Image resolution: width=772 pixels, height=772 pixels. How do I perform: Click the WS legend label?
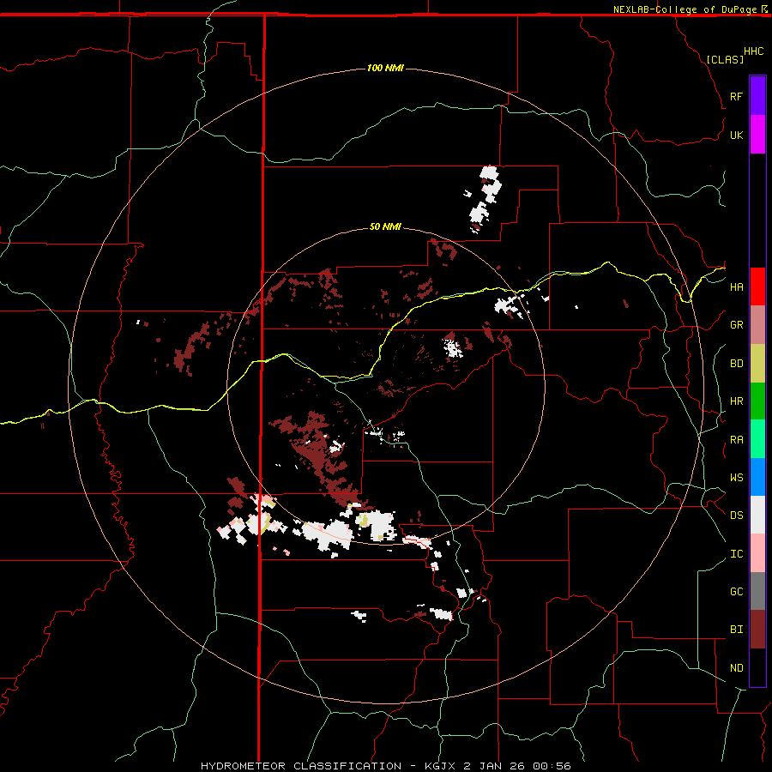(736, 478)
